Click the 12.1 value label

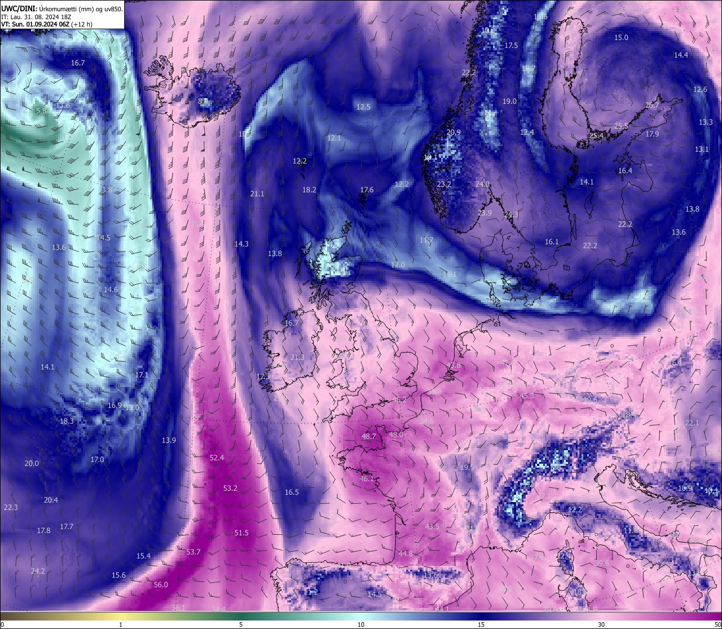click(x=334, y=138)
